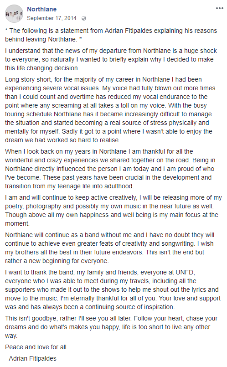This screenshot has width=227, height=367.
Task: Visit the Northlane page name link
Action: (x=41, y=9)
